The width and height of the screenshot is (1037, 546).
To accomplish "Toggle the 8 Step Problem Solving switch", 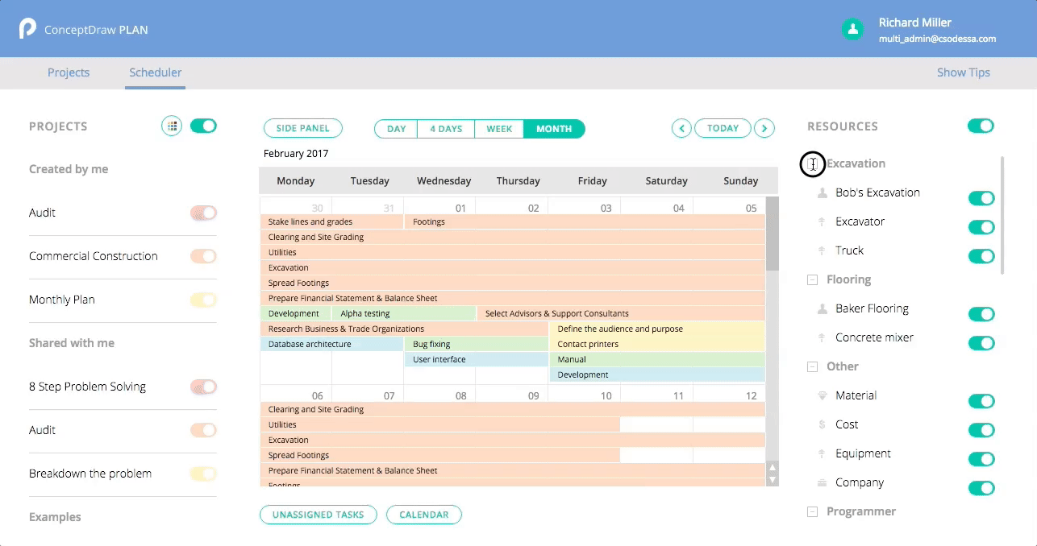I will coord(203,387).
